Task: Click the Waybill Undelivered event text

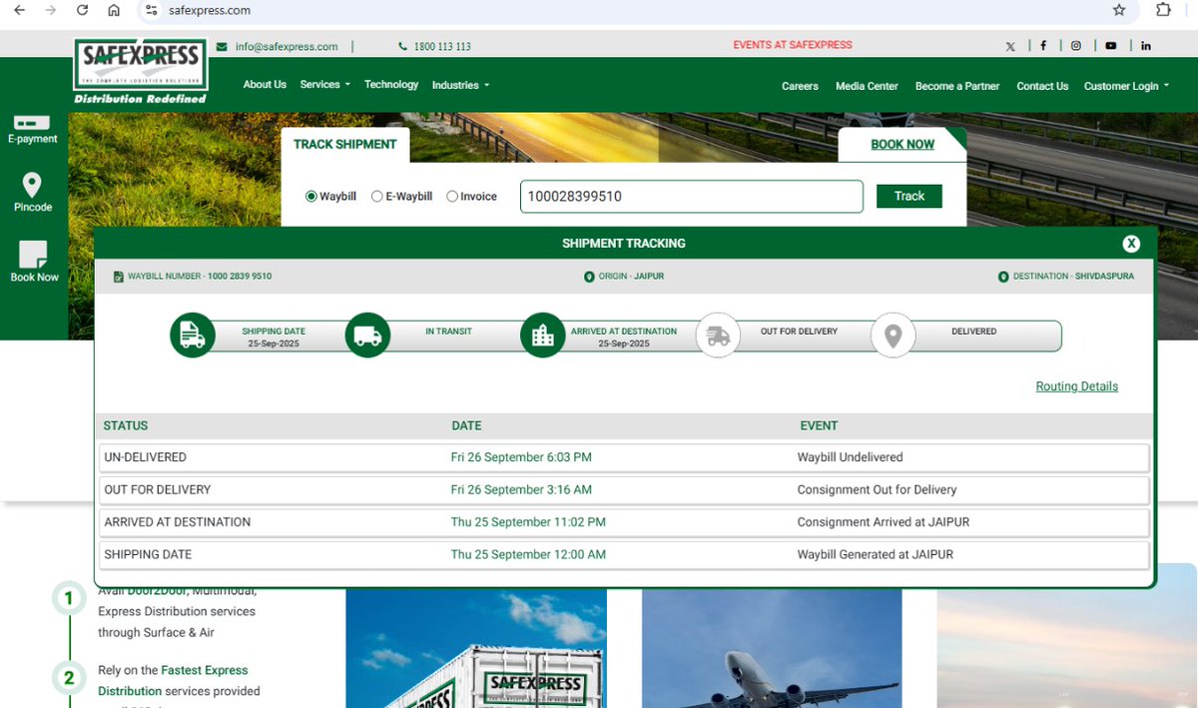Action: pos(850,457)
